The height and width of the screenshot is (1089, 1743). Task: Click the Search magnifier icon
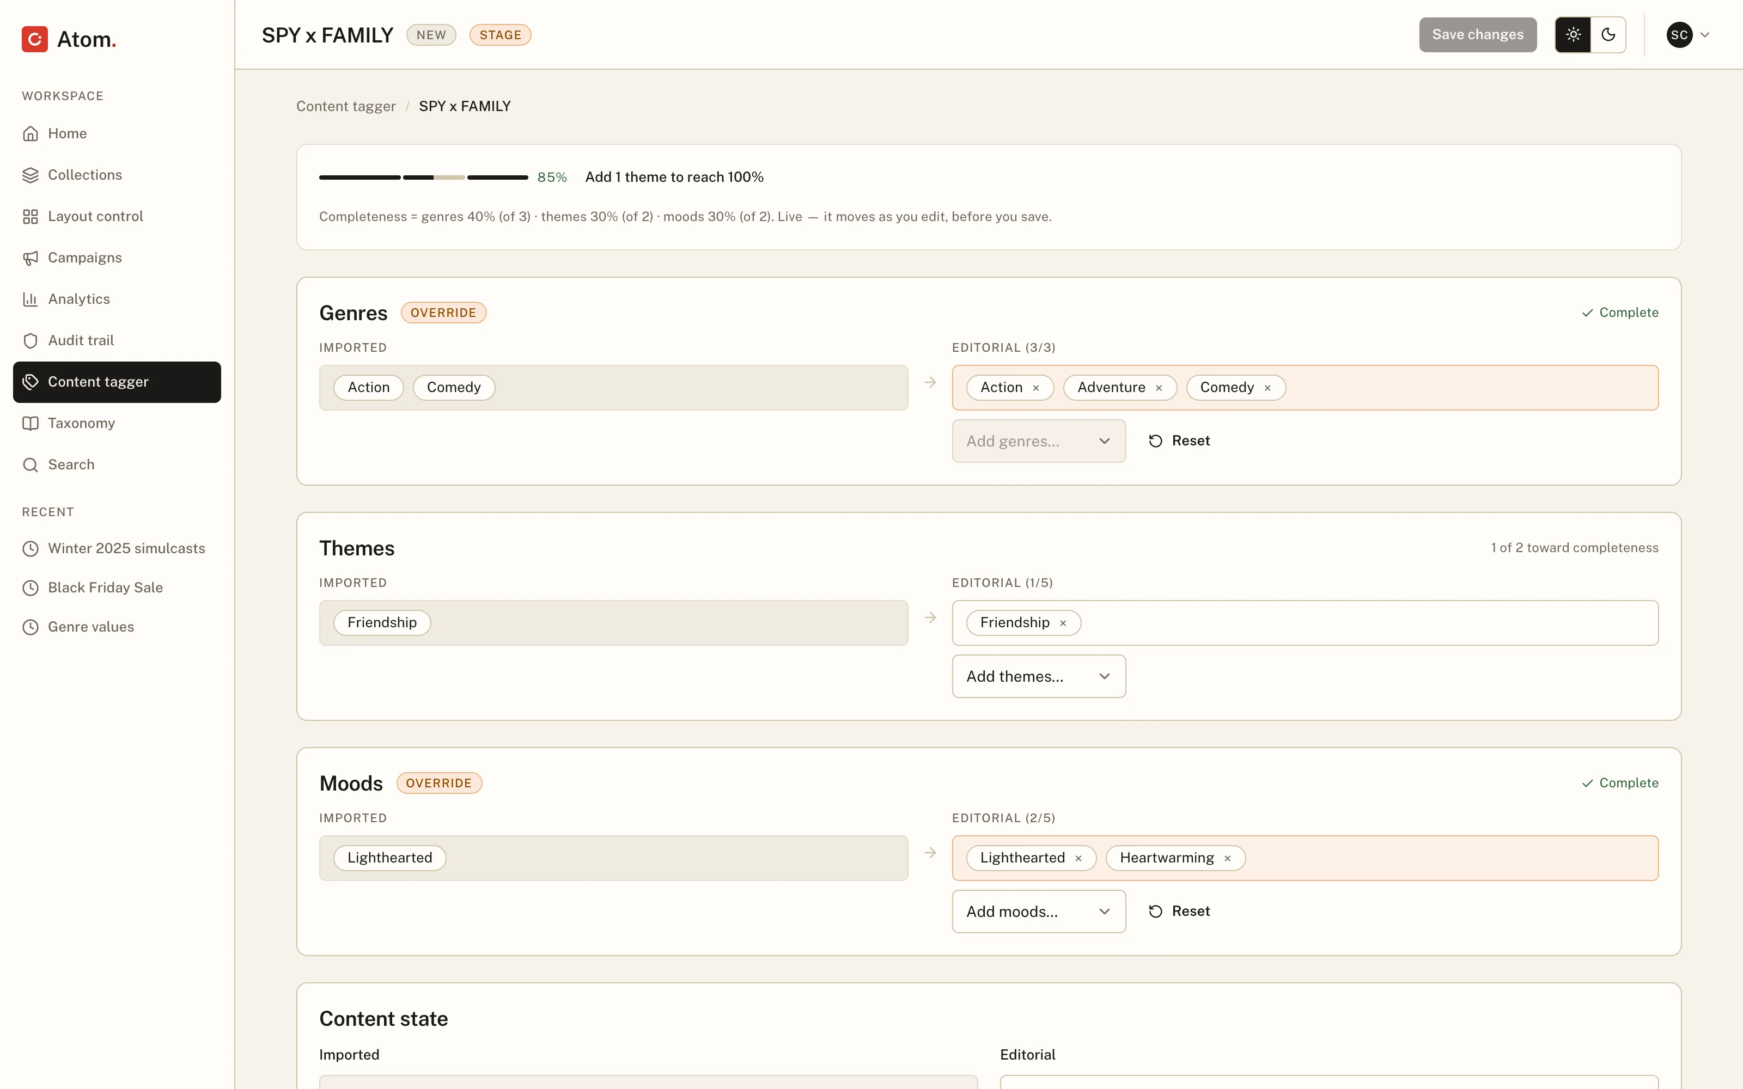point(31,464)
